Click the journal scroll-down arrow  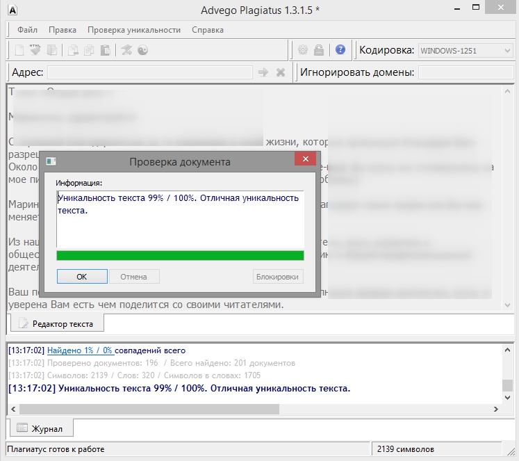(x=507, y=398)
